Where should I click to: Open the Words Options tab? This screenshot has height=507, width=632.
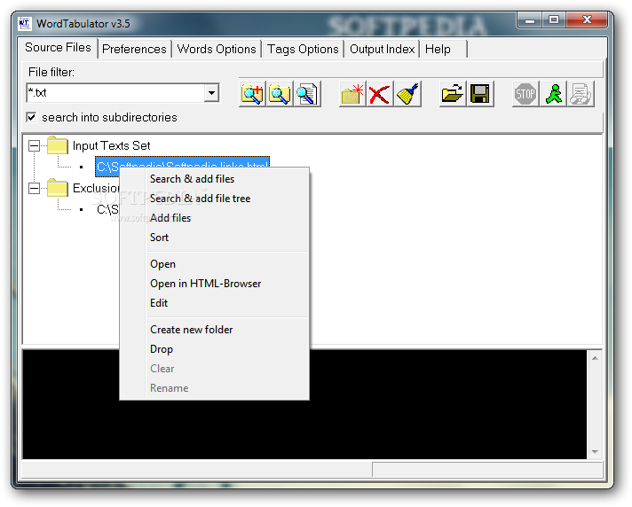pyautogui.click(x=217, y=49)
